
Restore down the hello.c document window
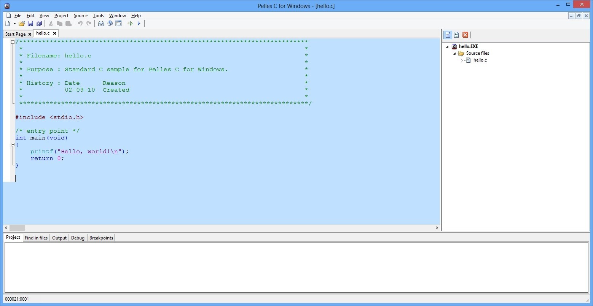click(x=579, y=16)
